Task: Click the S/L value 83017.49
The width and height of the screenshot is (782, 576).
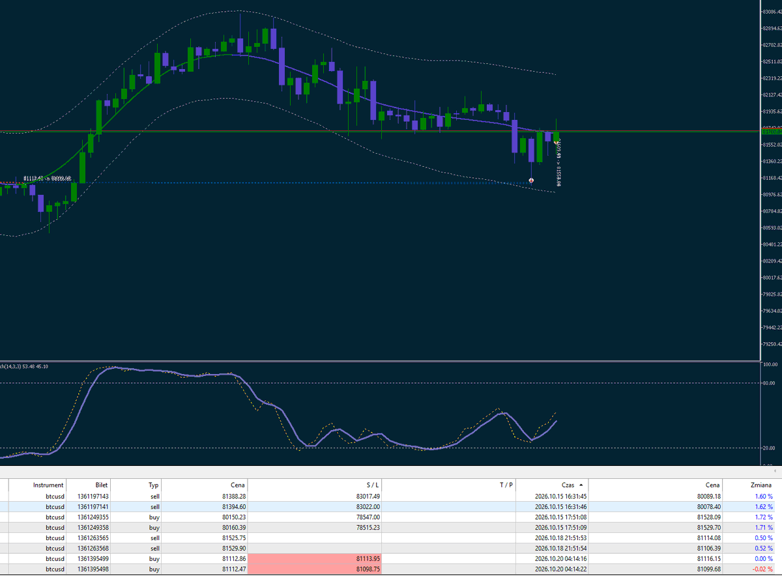Action: (368, 496)
